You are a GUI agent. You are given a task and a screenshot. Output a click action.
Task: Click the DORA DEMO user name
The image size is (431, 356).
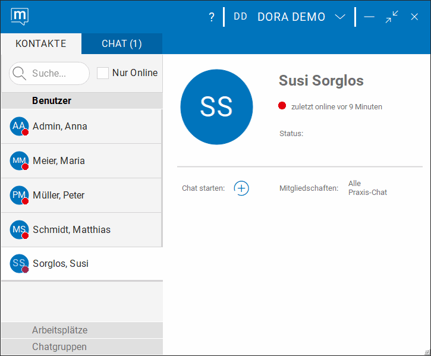(291, 17)
